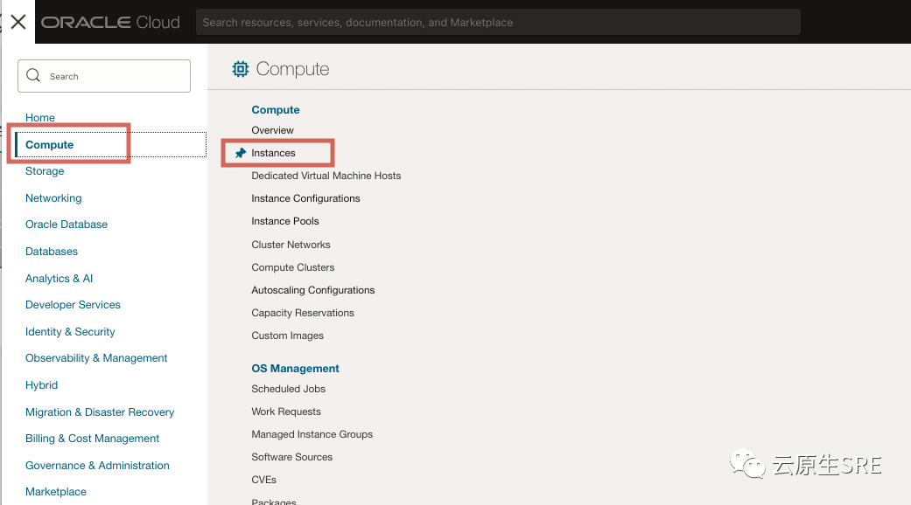This screenshot has width=911, height=505.
Task: Open Networking menu category
Action: tap(53, 197)
